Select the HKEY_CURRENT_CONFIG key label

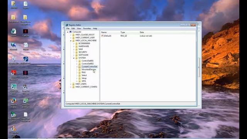point(86,87)
